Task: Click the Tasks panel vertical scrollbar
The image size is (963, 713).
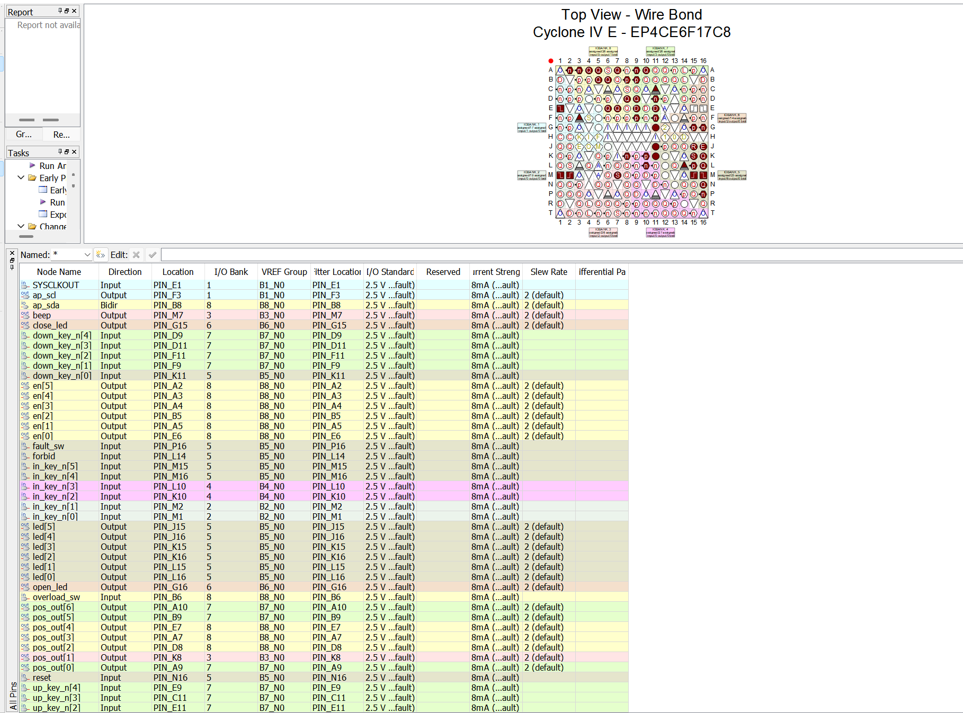Action: (73, 180)
